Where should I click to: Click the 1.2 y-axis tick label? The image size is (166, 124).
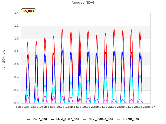click(16, 26)
